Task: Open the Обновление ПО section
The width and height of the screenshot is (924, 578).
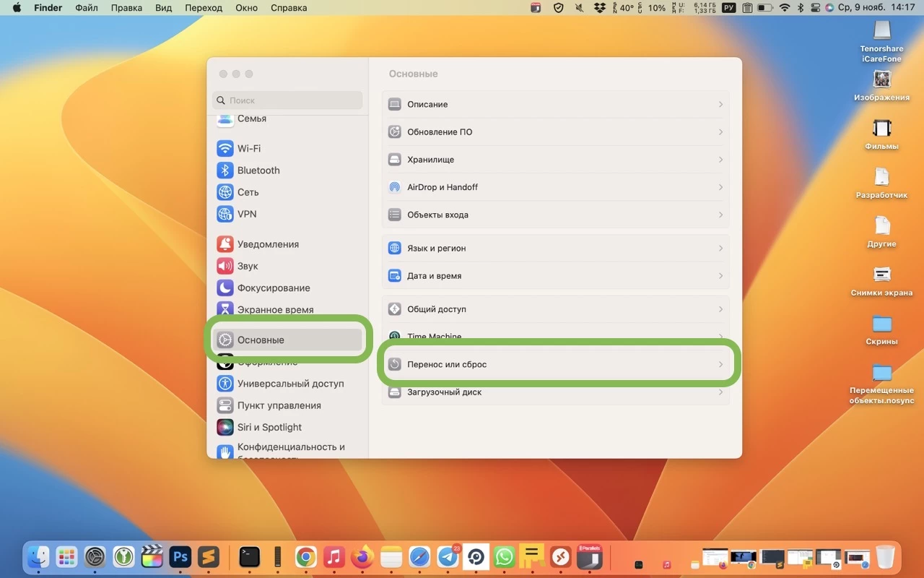Action: tap(556, 131)
